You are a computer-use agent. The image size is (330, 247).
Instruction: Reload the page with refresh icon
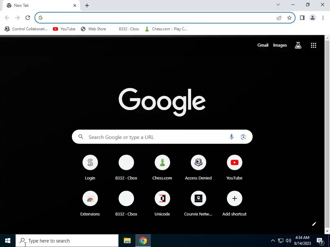28,18
